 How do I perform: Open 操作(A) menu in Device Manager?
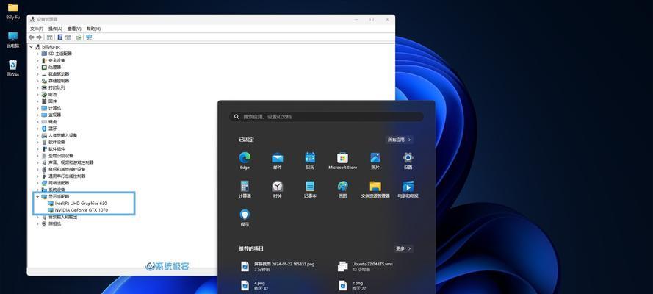55,29
